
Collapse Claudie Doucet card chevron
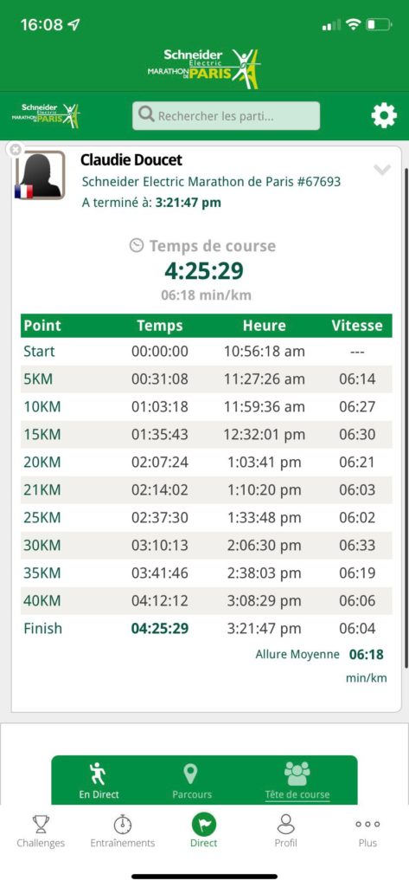tap(382, 169)
